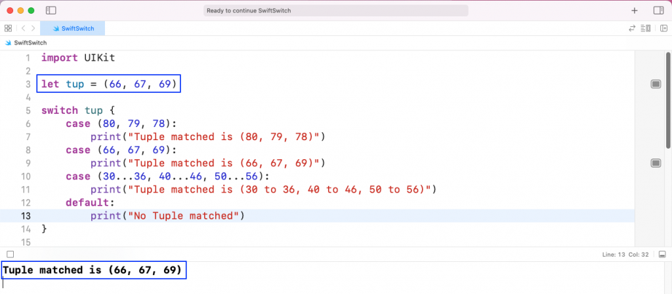Click the 'default:' keyword line
Viewport: 672px width, 294px height.
(91, 202)
